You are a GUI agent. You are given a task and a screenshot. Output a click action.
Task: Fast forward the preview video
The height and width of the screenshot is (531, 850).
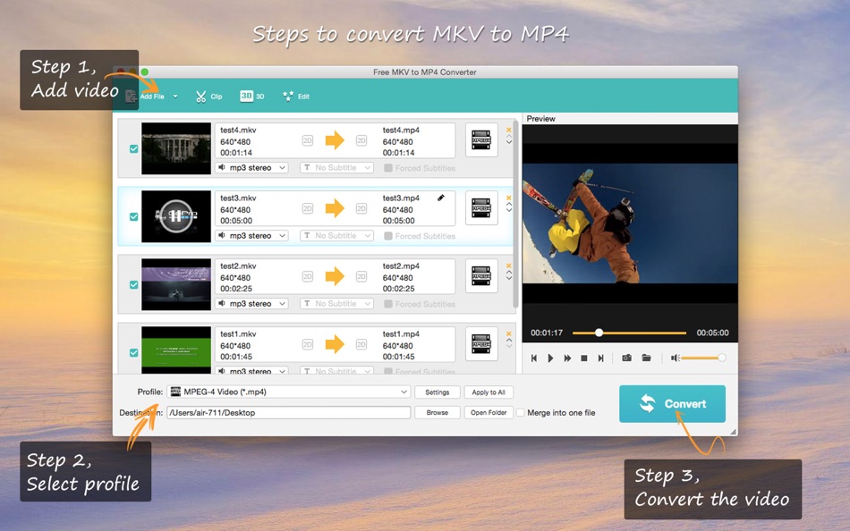(x=567, y=358)
